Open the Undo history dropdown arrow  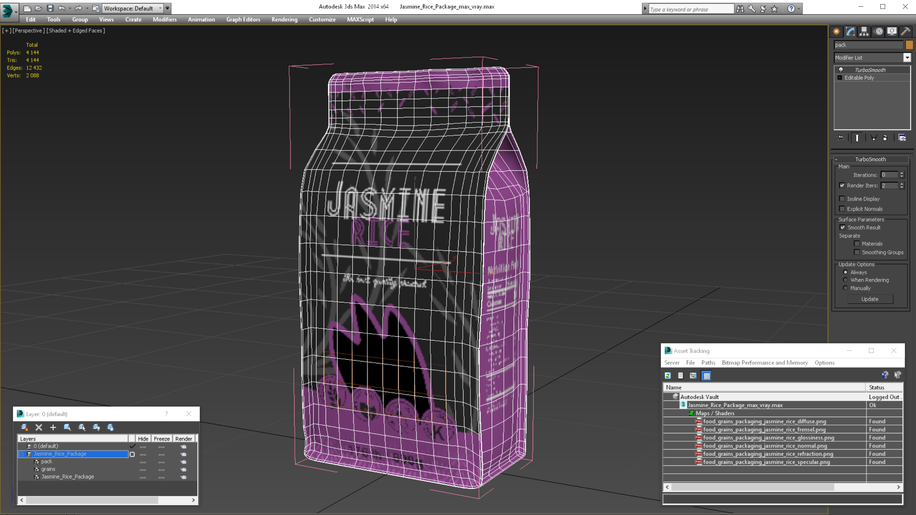(x=70, y=8)
